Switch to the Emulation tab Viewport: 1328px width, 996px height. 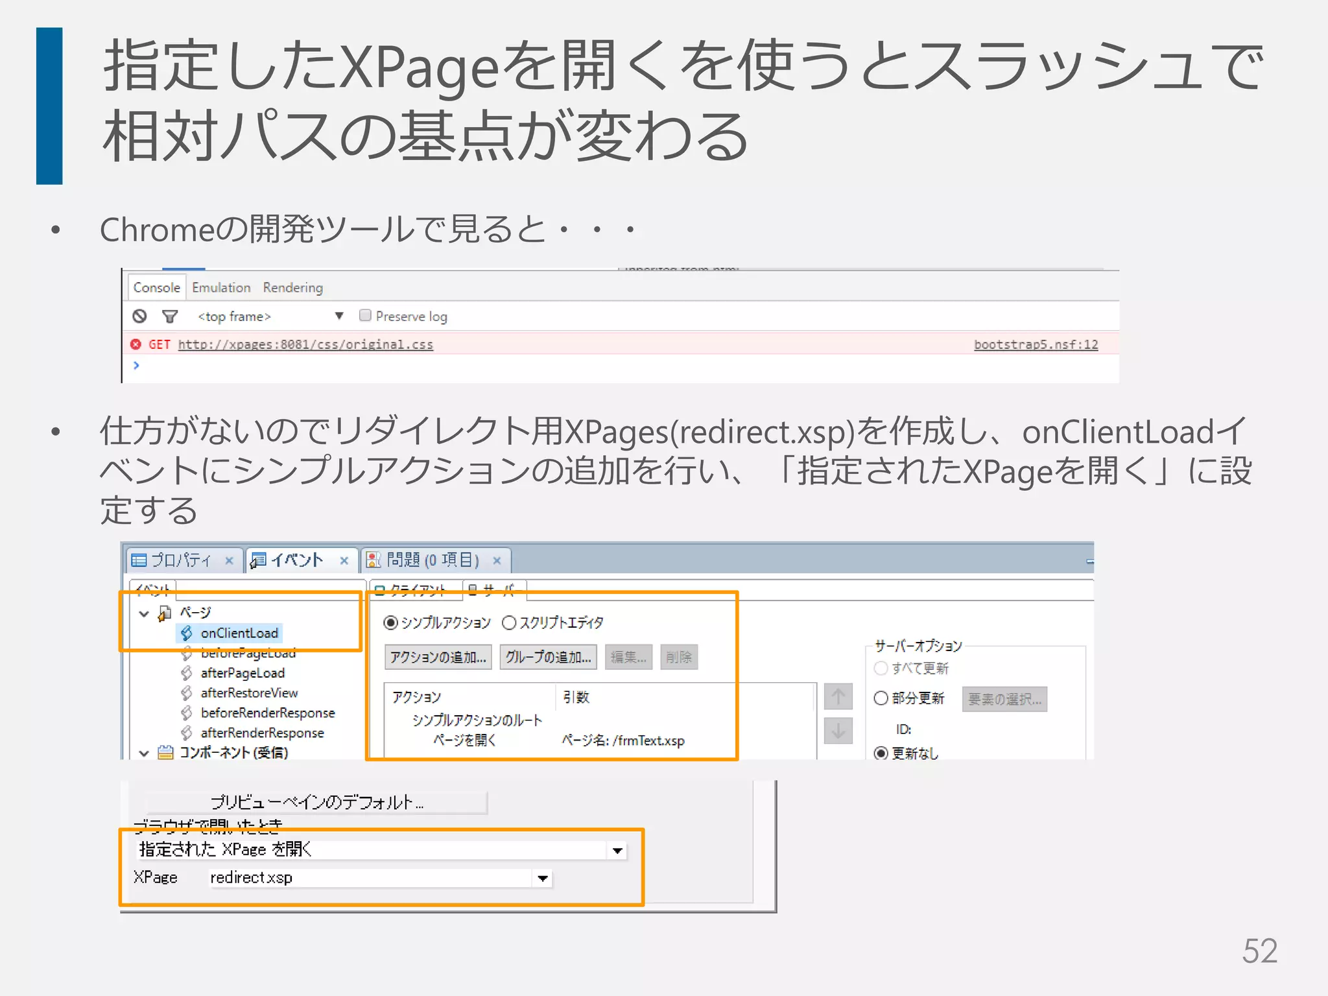click(221, 287)
